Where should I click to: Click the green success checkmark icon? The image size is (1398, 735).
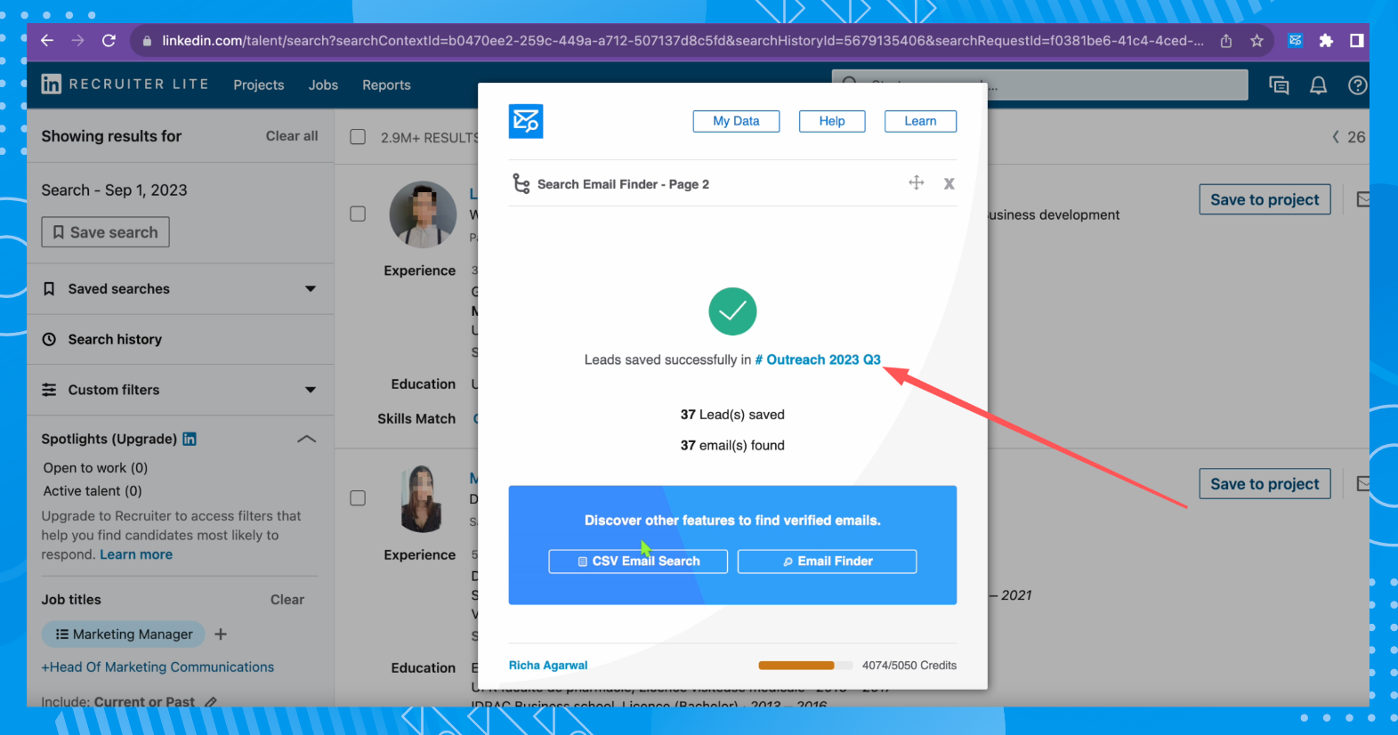[732, 311]
